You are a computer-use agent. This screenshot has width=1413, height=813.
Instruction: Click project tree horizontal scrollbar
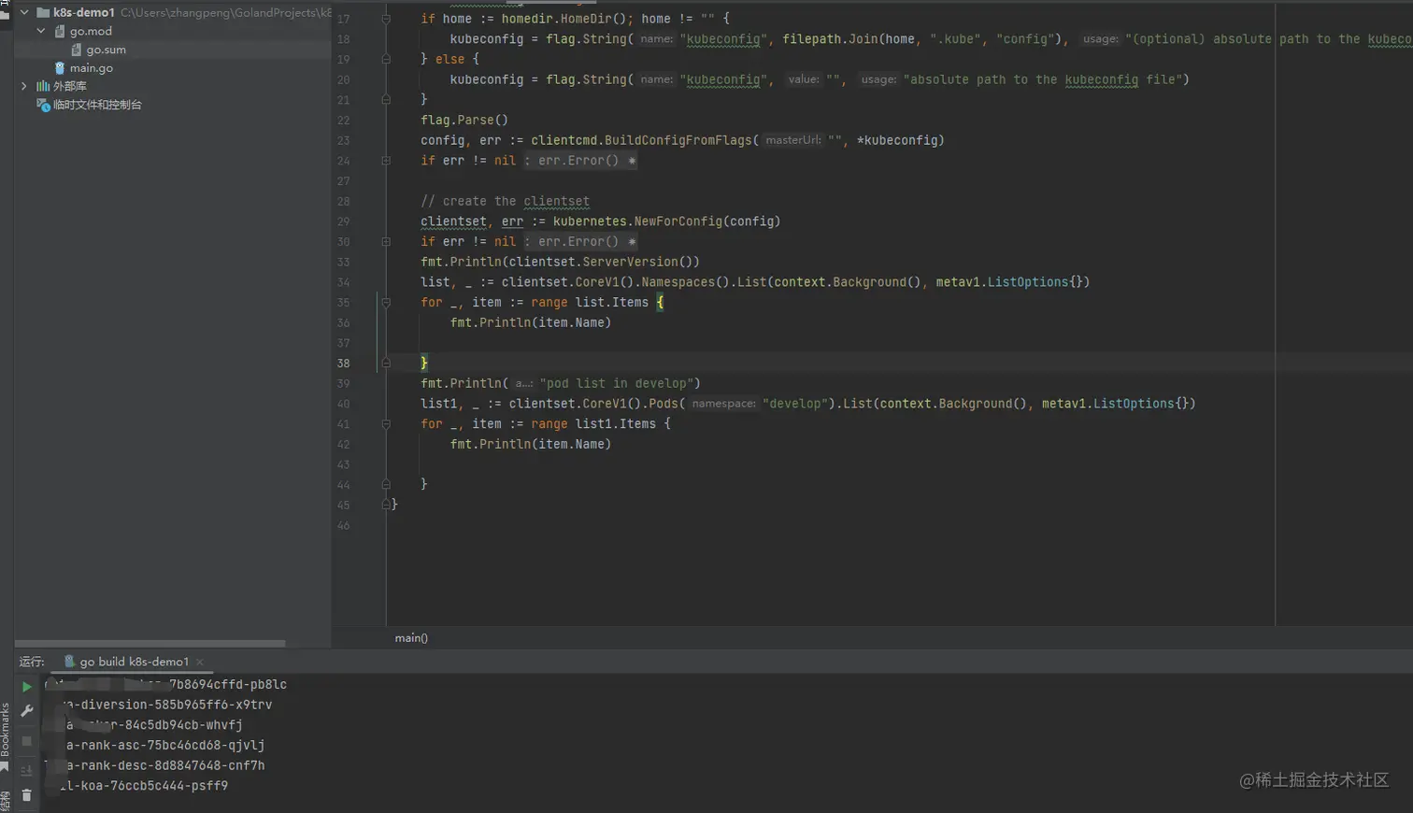point(150,644)
